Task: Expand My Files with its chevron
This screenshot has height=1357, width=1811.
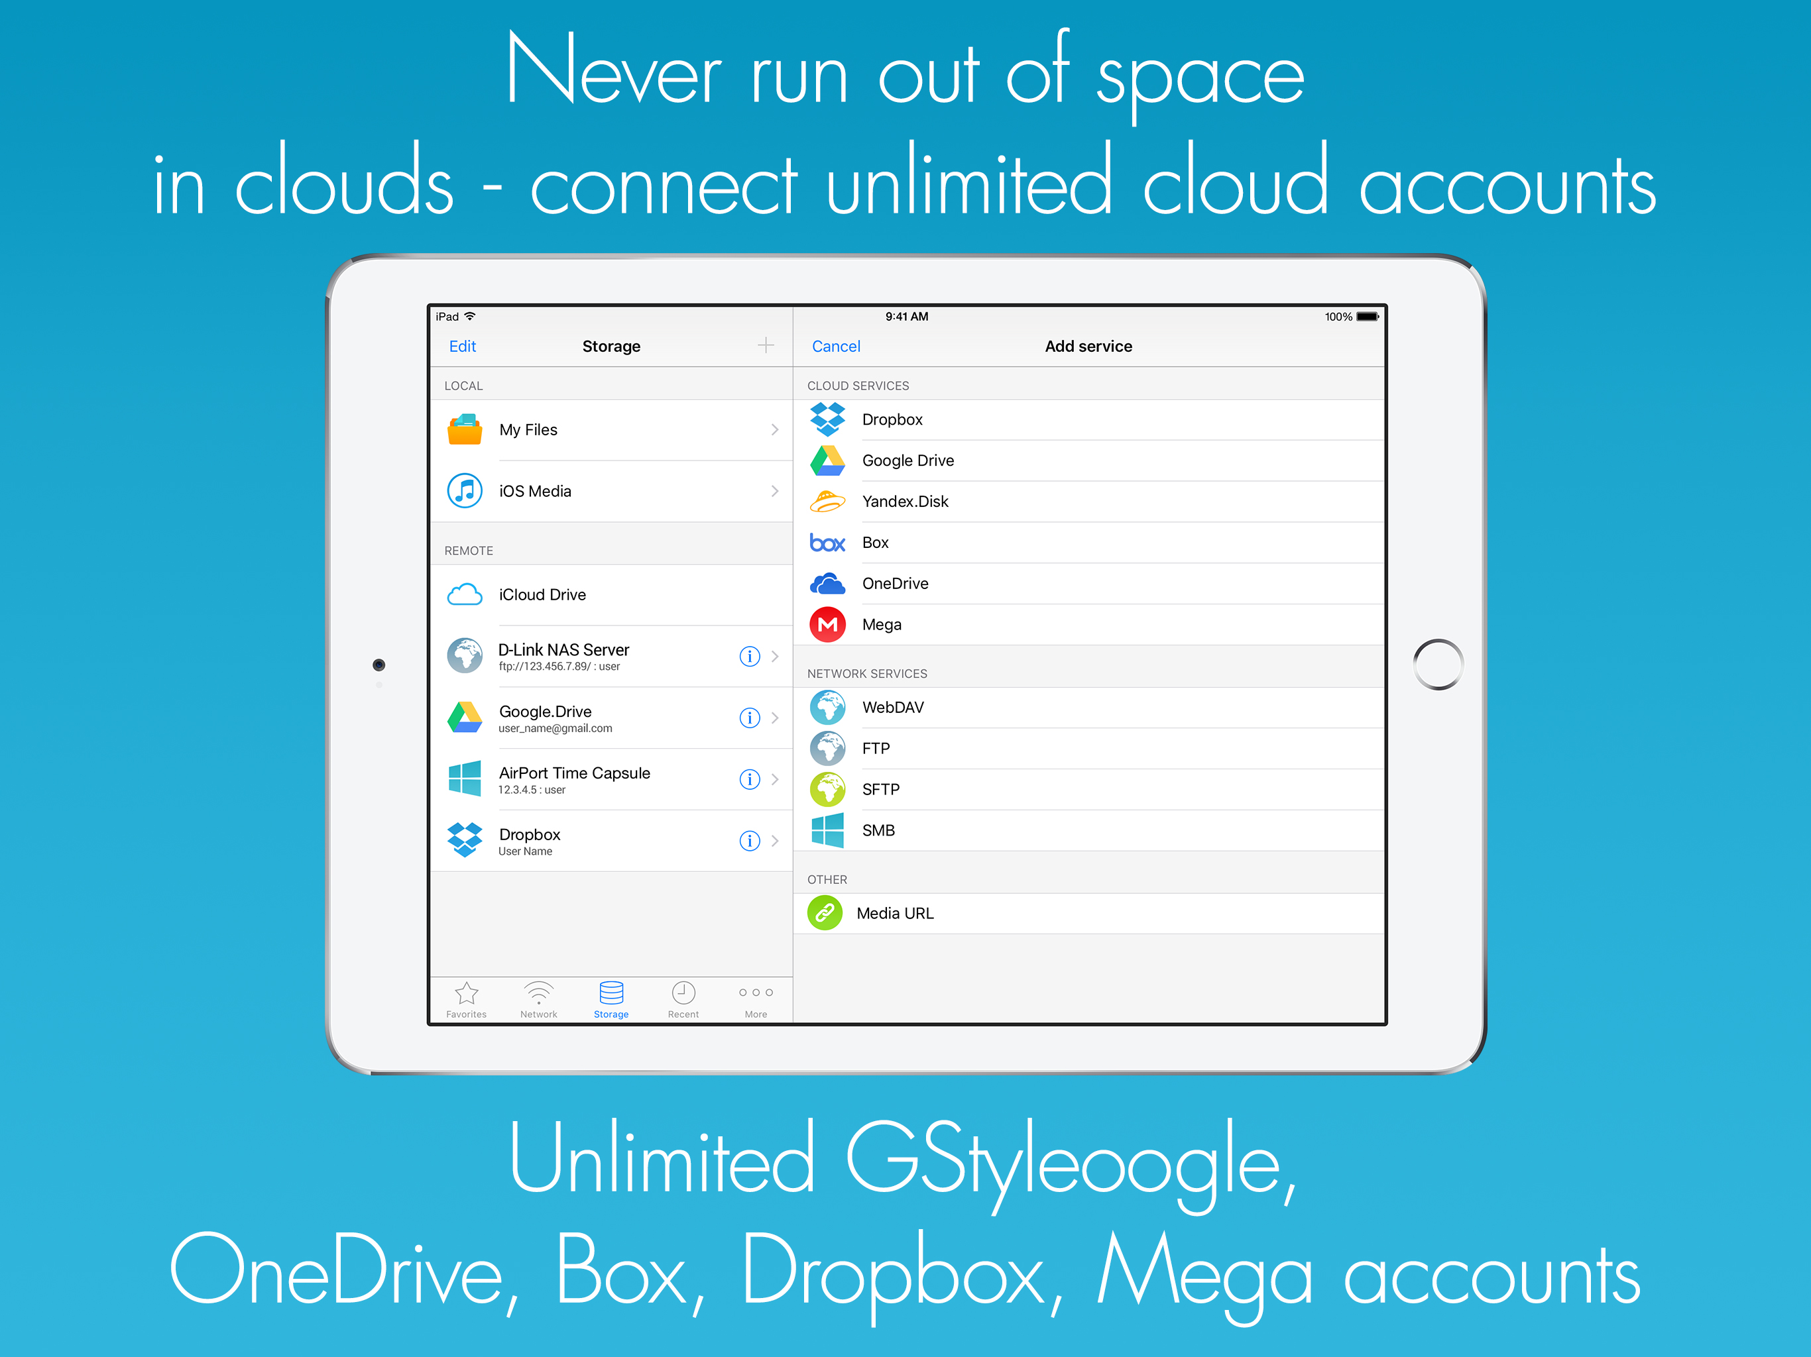Action: pos(774,429)
